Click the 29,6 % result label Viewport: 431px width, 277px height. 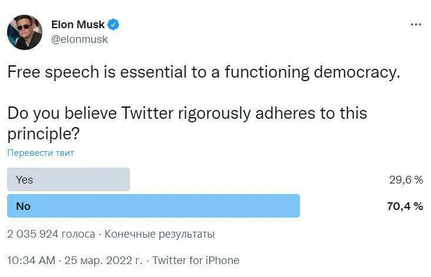[406, 180]
